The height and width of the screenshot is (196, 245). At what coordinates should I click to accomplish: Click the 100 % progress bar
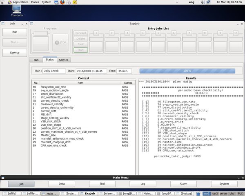[187, 71]
